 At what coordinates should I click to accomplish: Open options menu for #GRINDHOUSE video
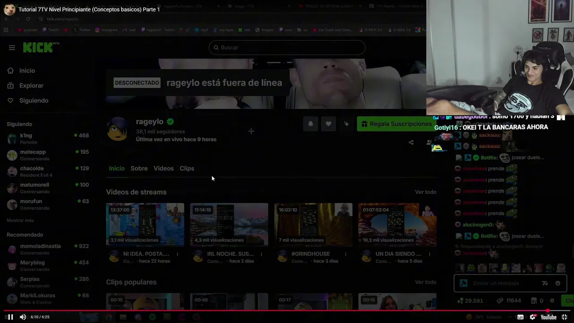[x=345, y=254]
